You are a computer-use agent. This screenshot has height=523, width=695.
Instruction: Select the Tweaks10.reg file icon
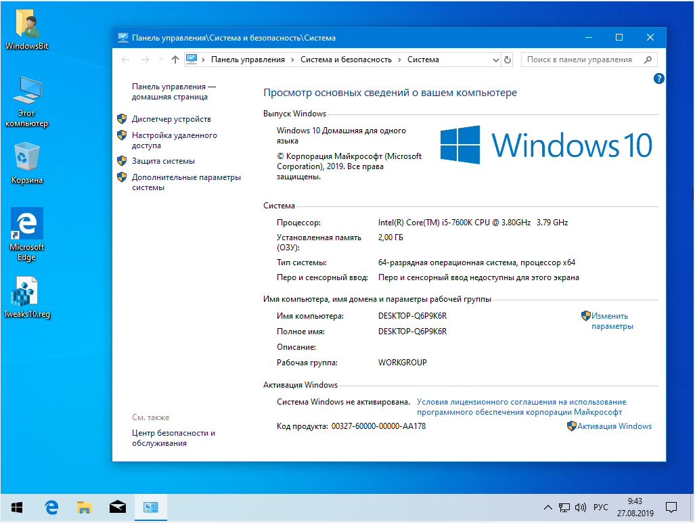pyautogui.click(x=26, y=298)
